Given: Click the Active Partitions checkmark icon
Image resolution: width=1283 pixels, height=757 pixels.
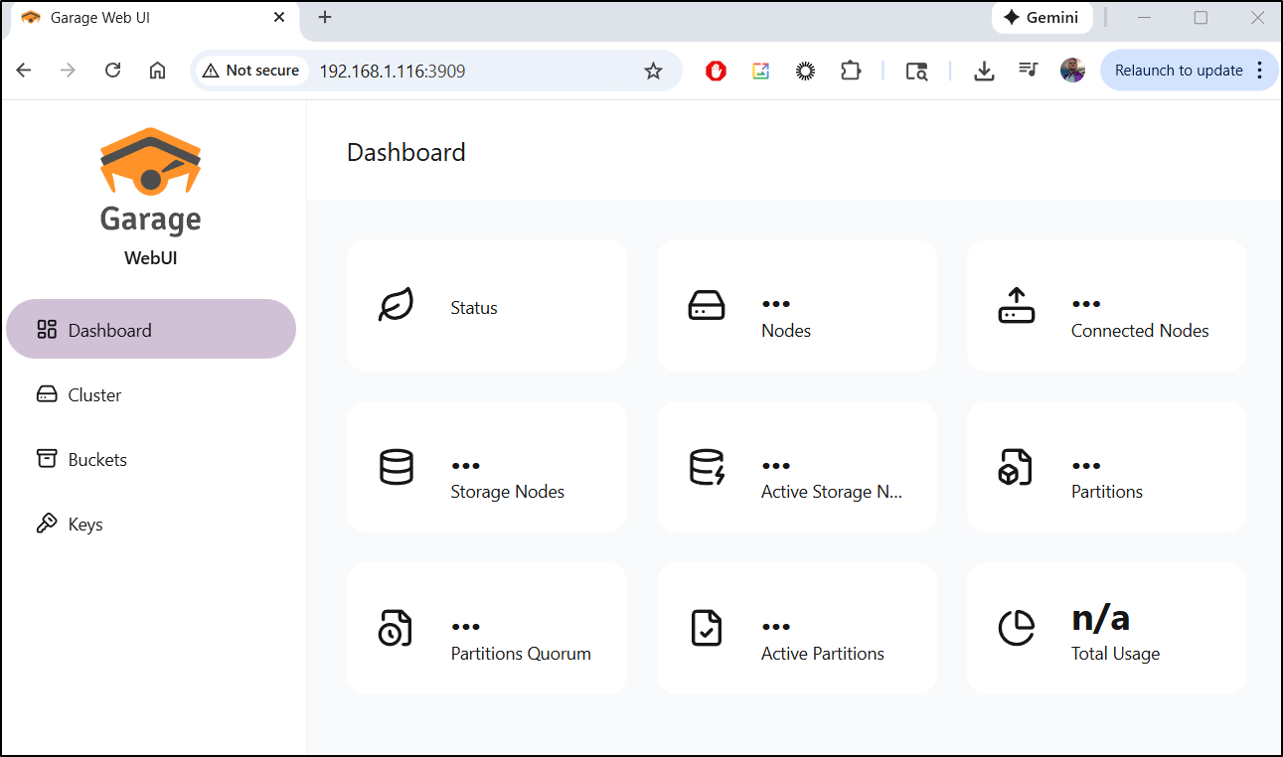Looking at the screenshot, I should (x=707, y=629).
